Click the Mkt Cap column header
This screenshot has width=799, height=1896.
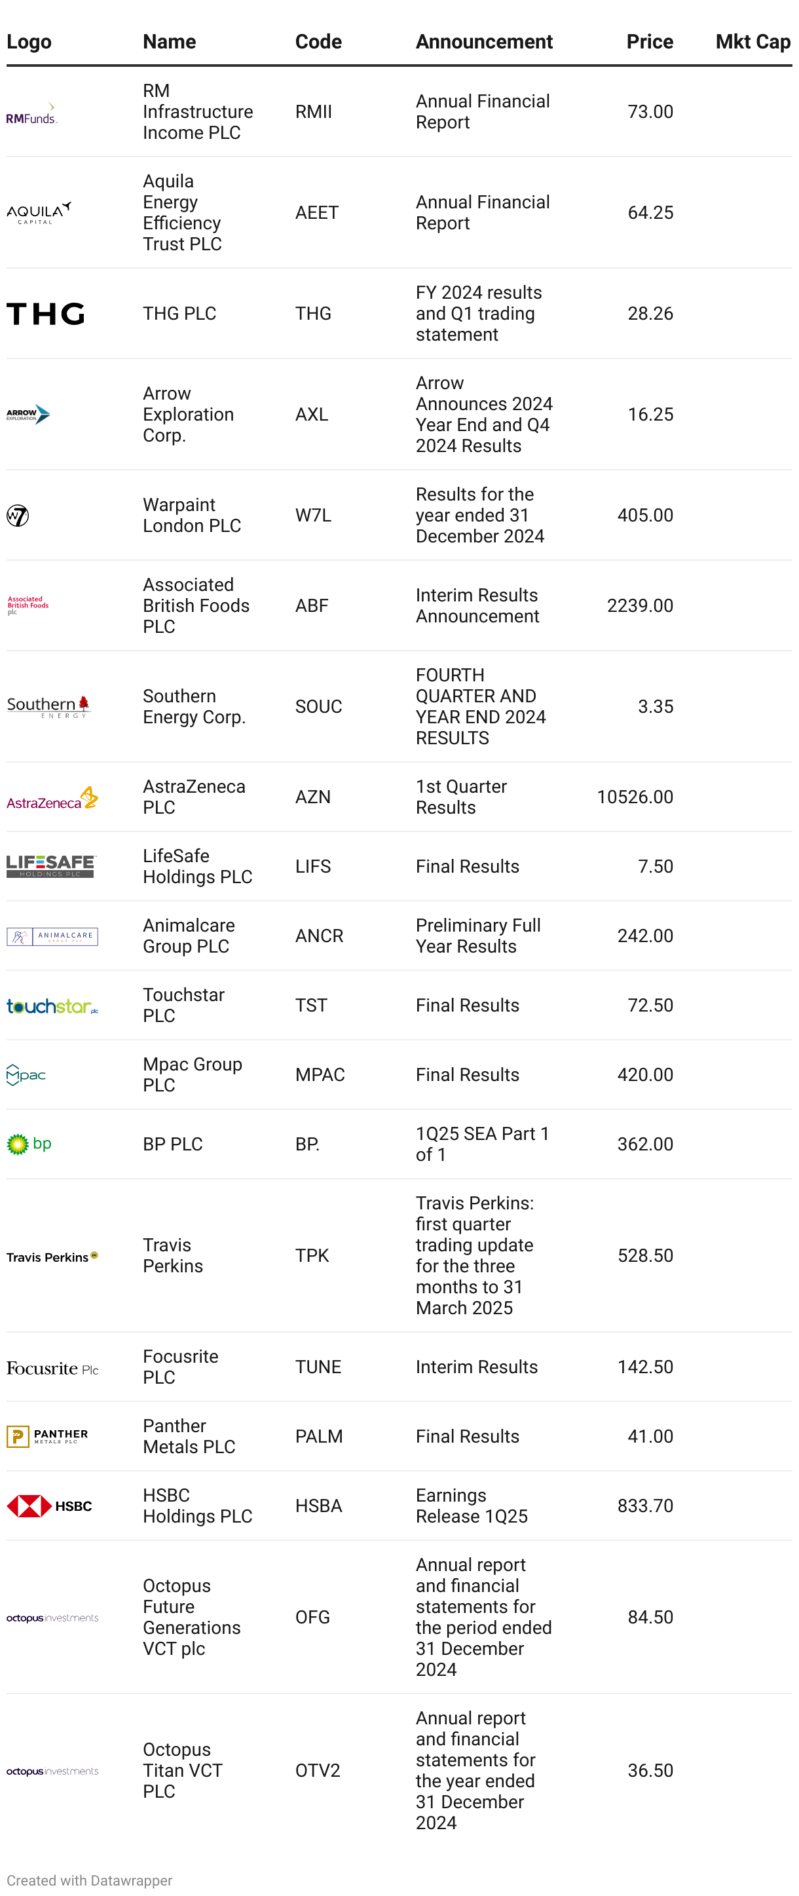click(752, 42)
